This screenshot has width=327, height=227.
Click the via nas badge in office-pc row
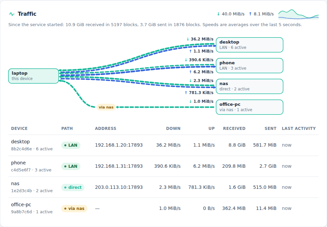coord(74,209)
